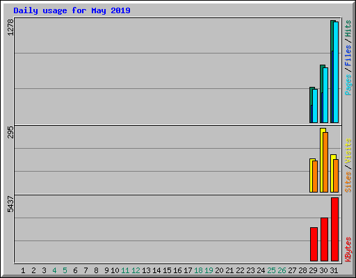Select the cyan pages bar for day 29
The image size is (356, 278).
coord(315,106)
